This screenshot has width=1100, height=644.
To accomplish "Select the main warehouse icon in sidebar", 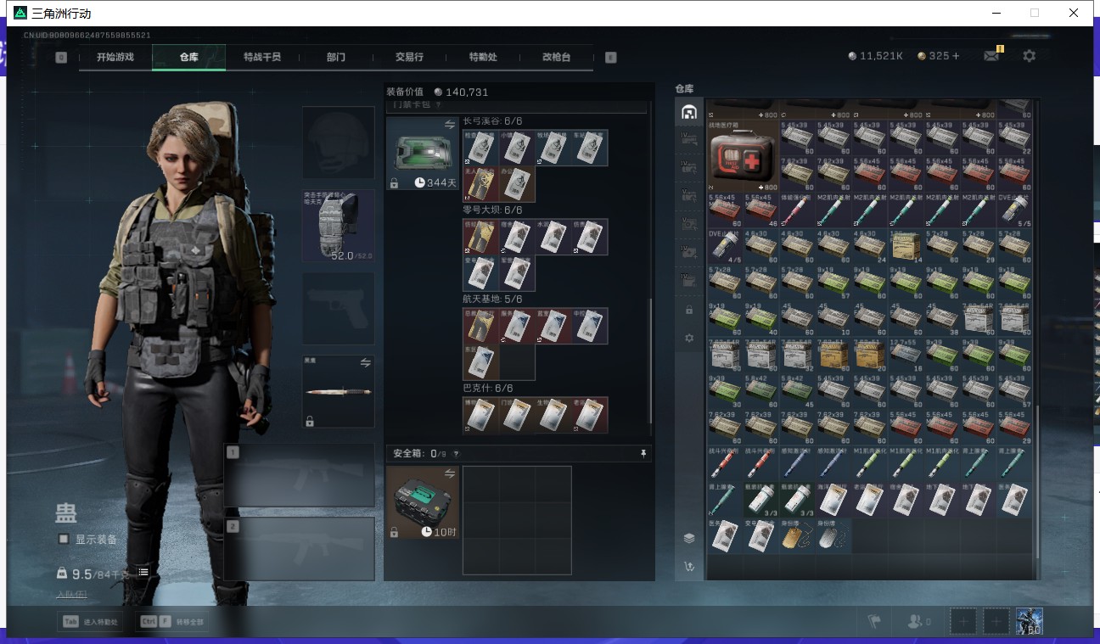I will [689, 111].
